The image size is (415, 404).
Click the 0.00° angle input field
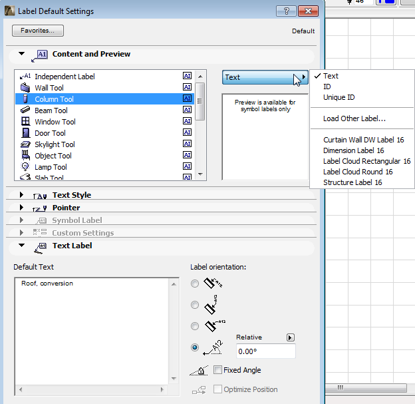(x=265, y=351)
